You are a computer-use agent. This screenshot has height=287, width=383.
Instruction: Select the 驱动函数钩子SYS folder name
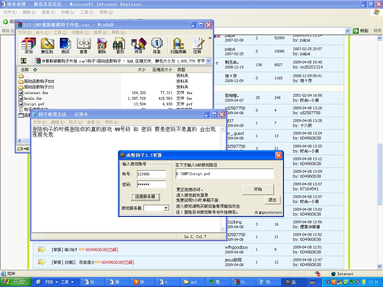pyautogui.click(x=39, y=87)
